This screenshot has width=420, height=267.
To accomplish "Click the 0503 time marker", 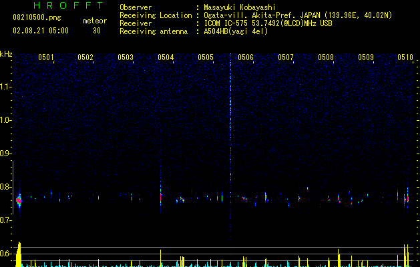I will pos(126,57).
